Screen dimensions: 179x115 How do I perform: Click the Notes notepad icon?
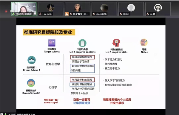[144, 42]
